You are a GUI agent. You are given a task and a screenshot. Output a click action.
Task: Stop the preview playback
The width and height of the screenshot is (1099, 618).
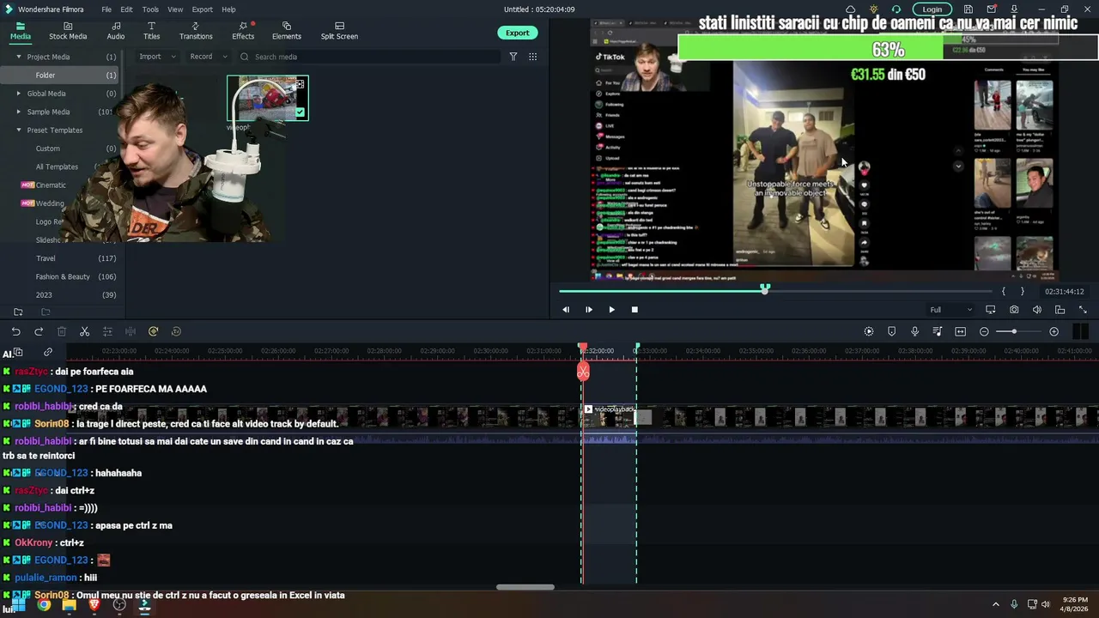tap(635, 309)
